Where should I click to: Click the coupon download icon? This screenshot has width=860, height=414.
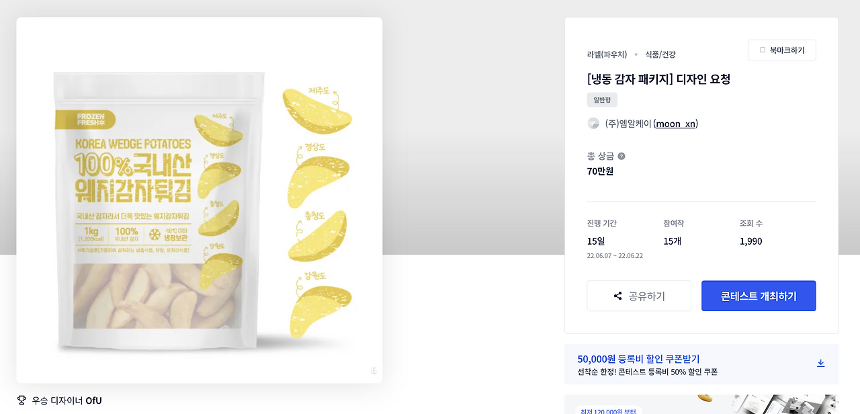click(820, 362)
